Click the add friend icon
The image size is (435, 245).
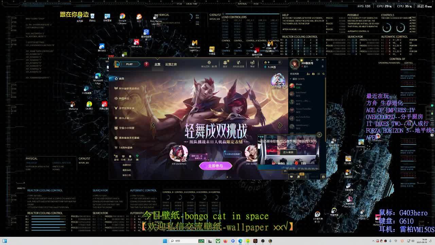308,74
